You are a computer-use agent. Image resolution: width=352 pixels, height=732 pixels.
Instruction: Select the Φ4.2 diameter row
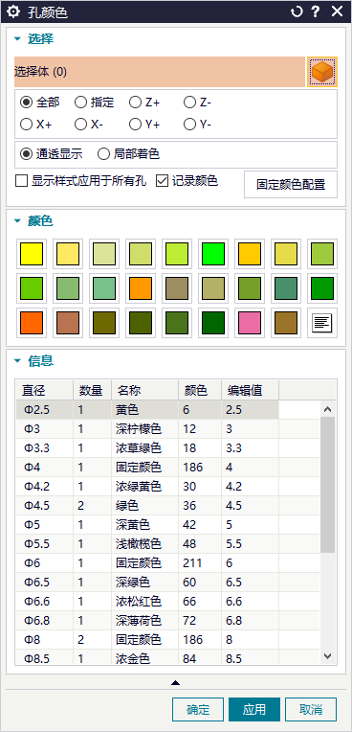click(168, 487)
